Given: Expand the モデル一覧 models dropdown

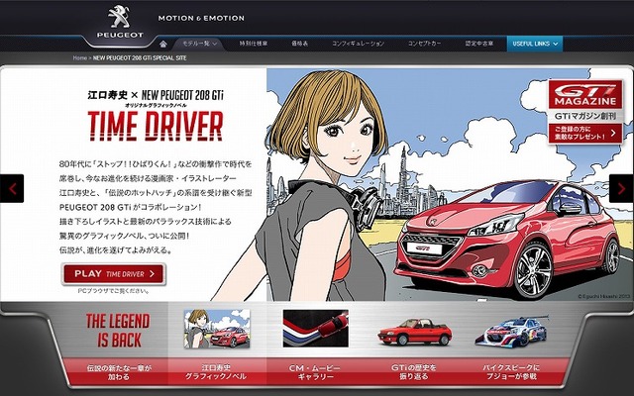Looking at the screenshot, I should [199, 44].
